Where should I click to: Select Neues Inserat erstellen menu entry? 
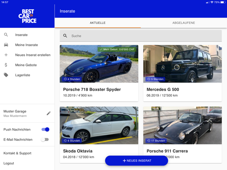[x=27, y=55]
